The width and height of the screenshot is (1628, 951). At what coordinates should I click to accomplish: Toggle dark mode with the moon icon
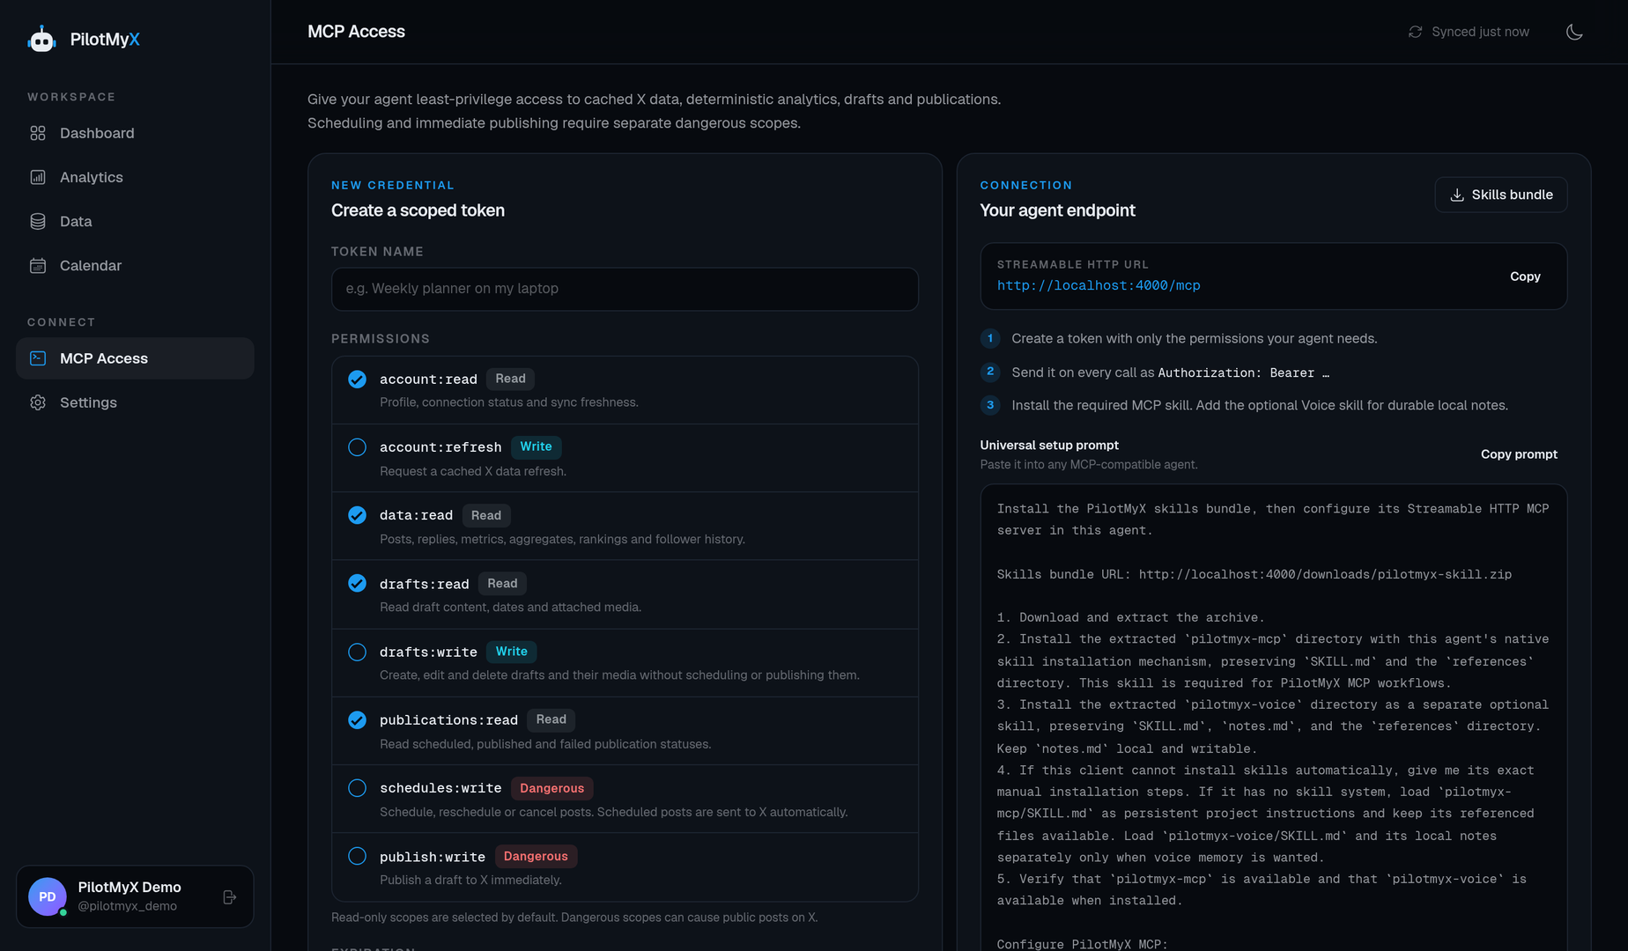coord(1574,32)
